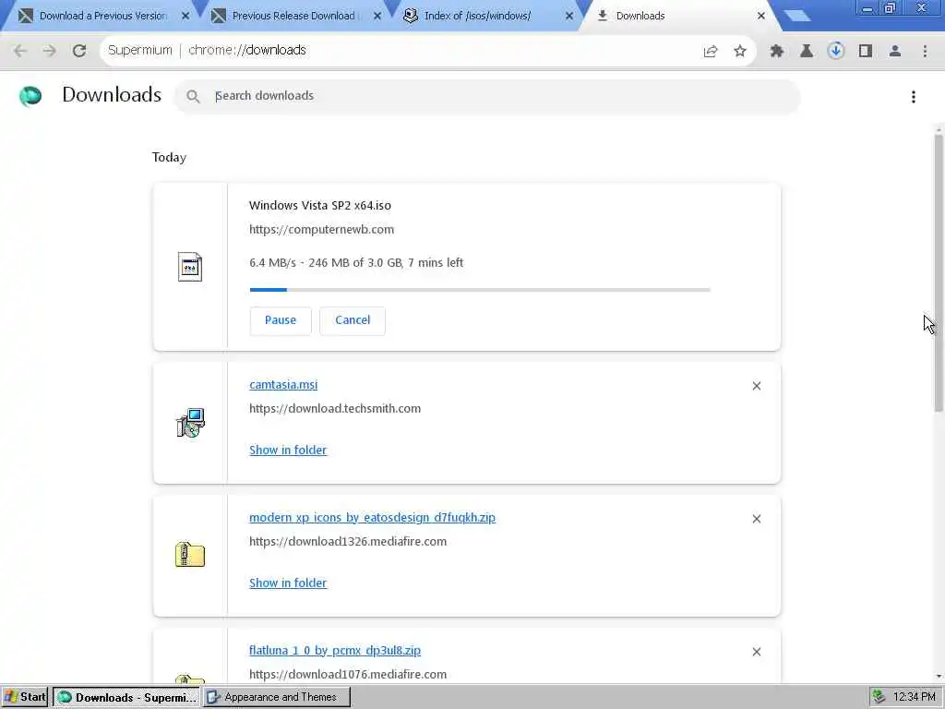Screen dimensions: 945x709
Task: Click the Supermium logo beside Downloads title
Action: 30,96
